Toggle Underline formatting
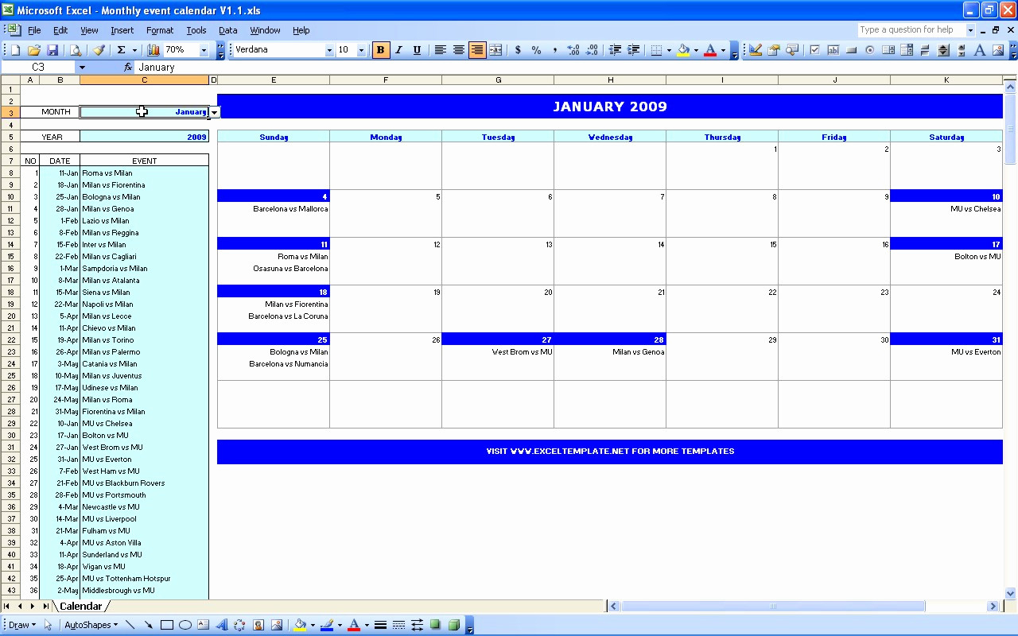The height and width of the screenshot is (636, 1018). point(417,50)
